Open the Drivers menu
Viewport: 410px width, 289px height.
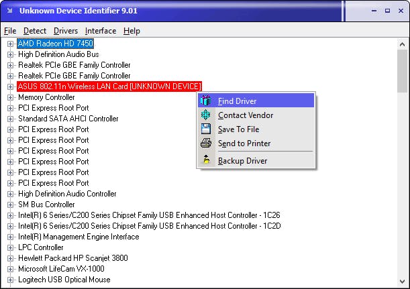point(66,31)
